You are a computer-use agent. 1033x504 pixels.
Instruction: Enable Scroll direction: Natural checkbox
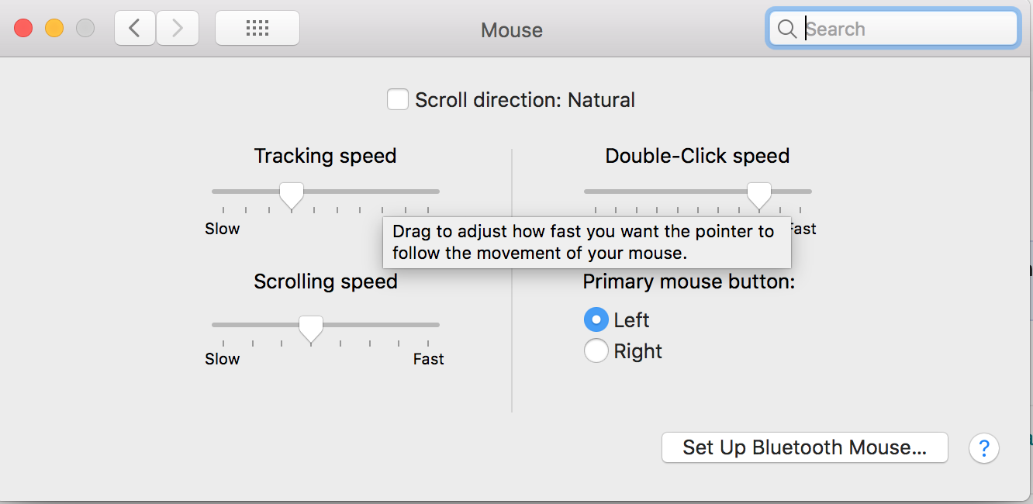[398, 100]
